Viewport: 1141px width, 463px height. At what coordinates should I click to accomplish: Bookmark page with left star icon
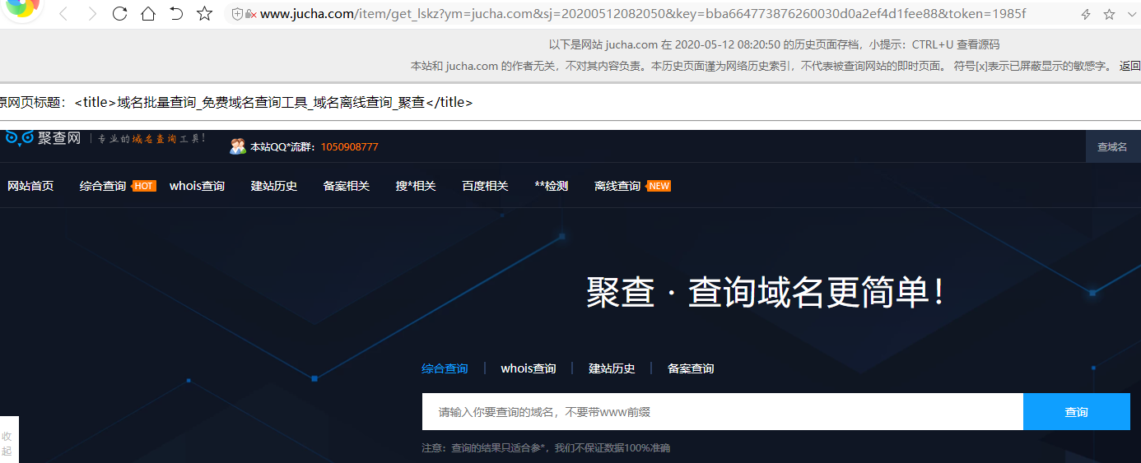tap(205, 14)
